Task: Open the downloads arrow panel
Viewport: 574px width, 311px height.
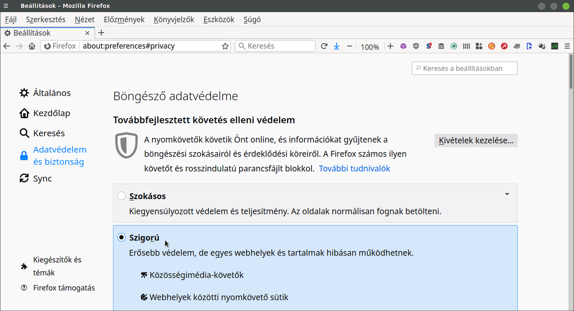Action: (336, 46)
